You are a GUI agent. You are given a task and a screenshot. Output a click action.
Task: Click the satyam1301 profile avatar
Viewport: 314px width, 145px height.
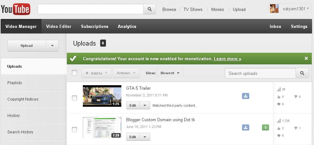[x=274, y=9]
